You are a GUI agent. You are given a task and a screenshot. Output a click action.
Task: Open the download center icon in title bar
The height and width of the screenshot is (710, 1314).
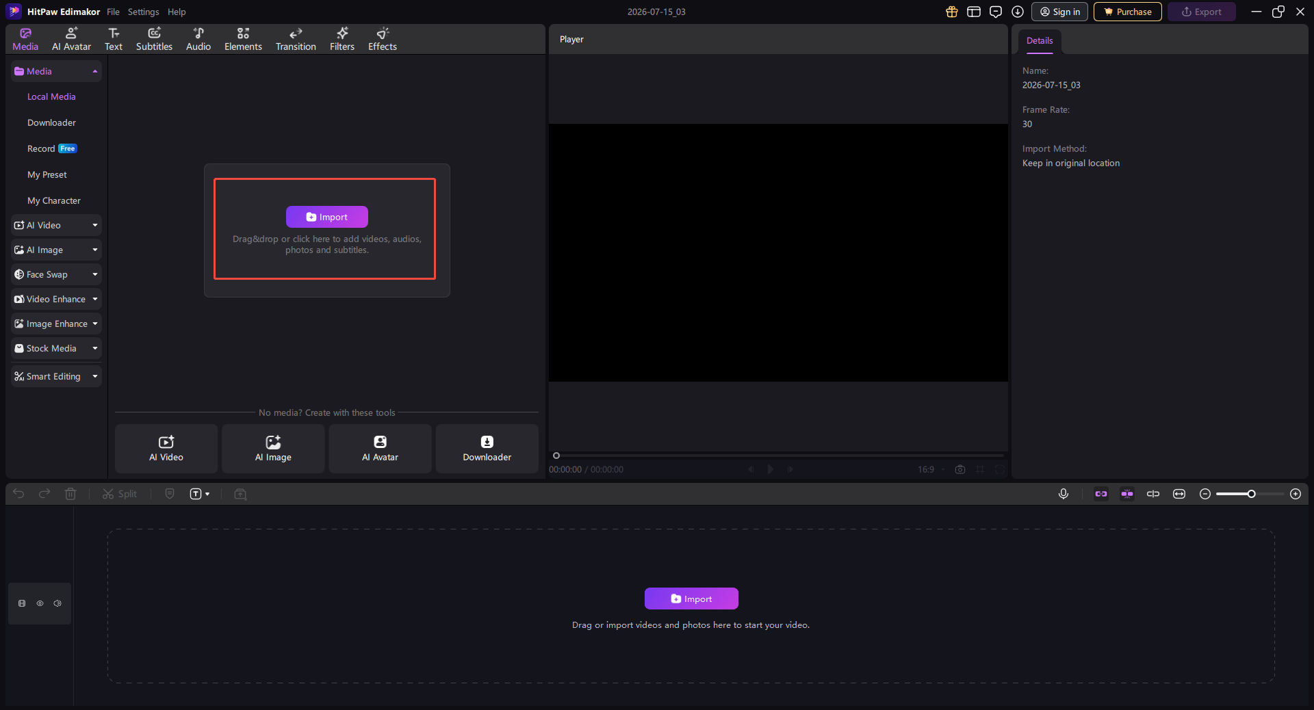(x=1018, y=12)
